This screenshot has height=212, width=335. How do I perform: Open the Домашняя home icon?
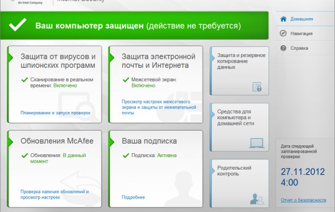tap(283, 19)
